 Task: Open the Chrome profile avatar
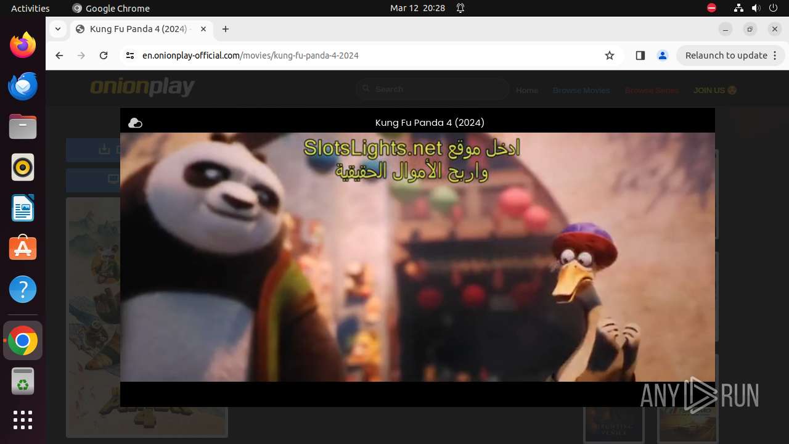[663, 55]
